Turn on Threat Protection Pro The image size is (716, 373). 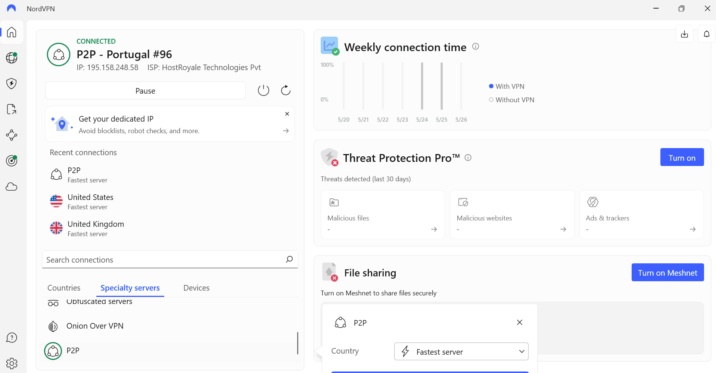coord(682,157)
